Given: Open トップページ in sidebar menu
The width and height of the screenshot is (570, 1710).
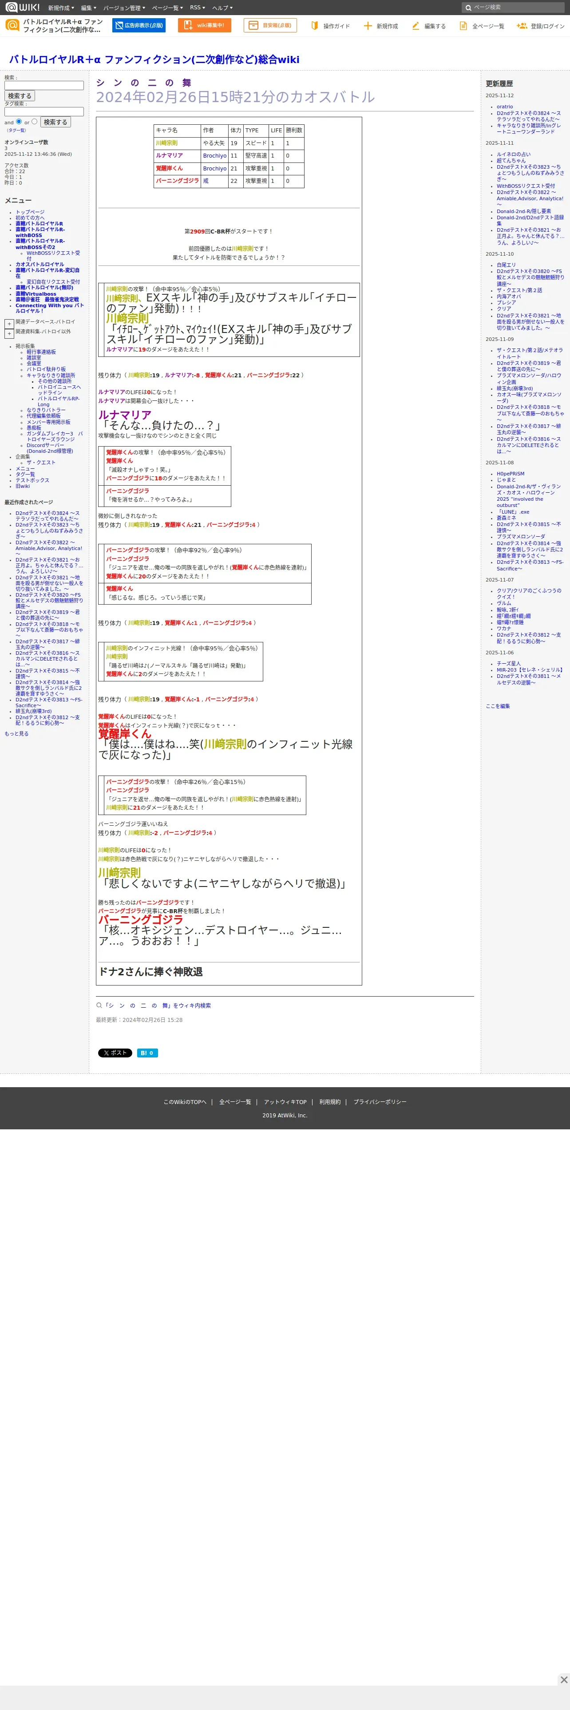Looking at the screenshot, I should 30,213.
